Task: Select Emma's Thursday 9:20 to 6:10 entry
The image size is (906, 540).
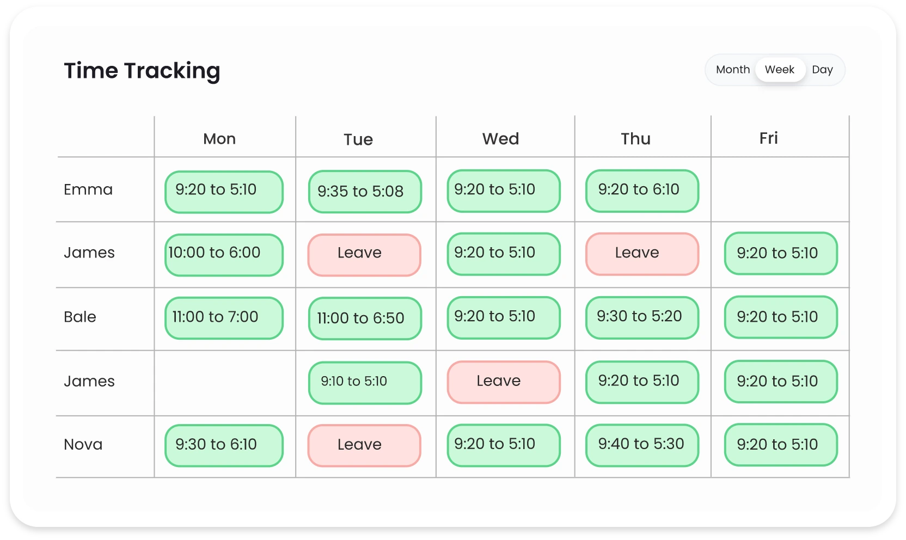Action: (x=642, y=191)
